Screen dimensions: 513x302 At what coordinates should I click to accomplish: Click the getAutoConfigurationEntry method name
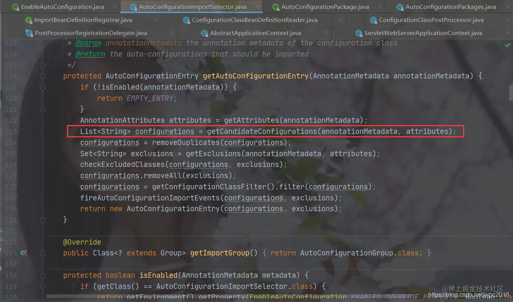(256, 76)
